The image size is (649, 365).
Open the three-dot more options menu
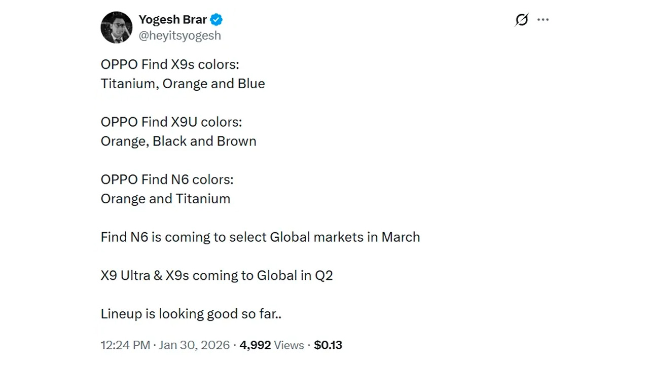543,20
